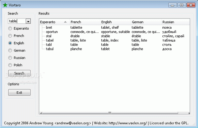Close the Vortaro window
Viewport: 198px width, 128px height.
191,5
